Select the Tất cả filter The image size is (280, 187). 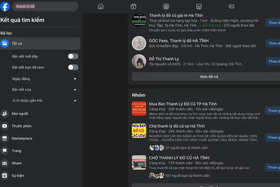pos(40,43)
